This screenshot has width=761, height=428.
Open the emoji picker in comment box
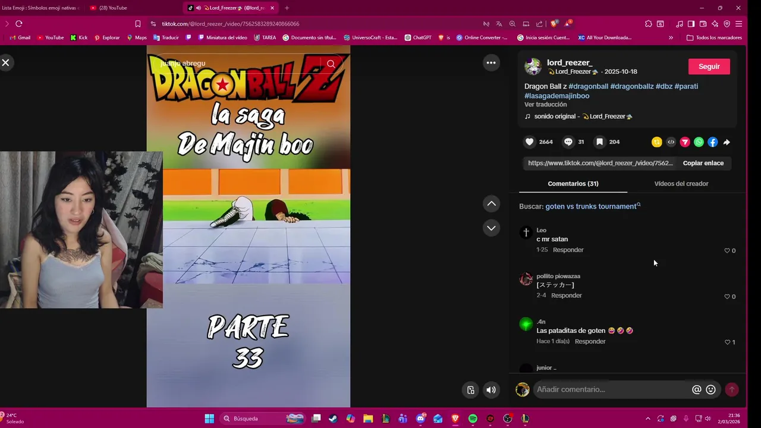tap(710, 389)
